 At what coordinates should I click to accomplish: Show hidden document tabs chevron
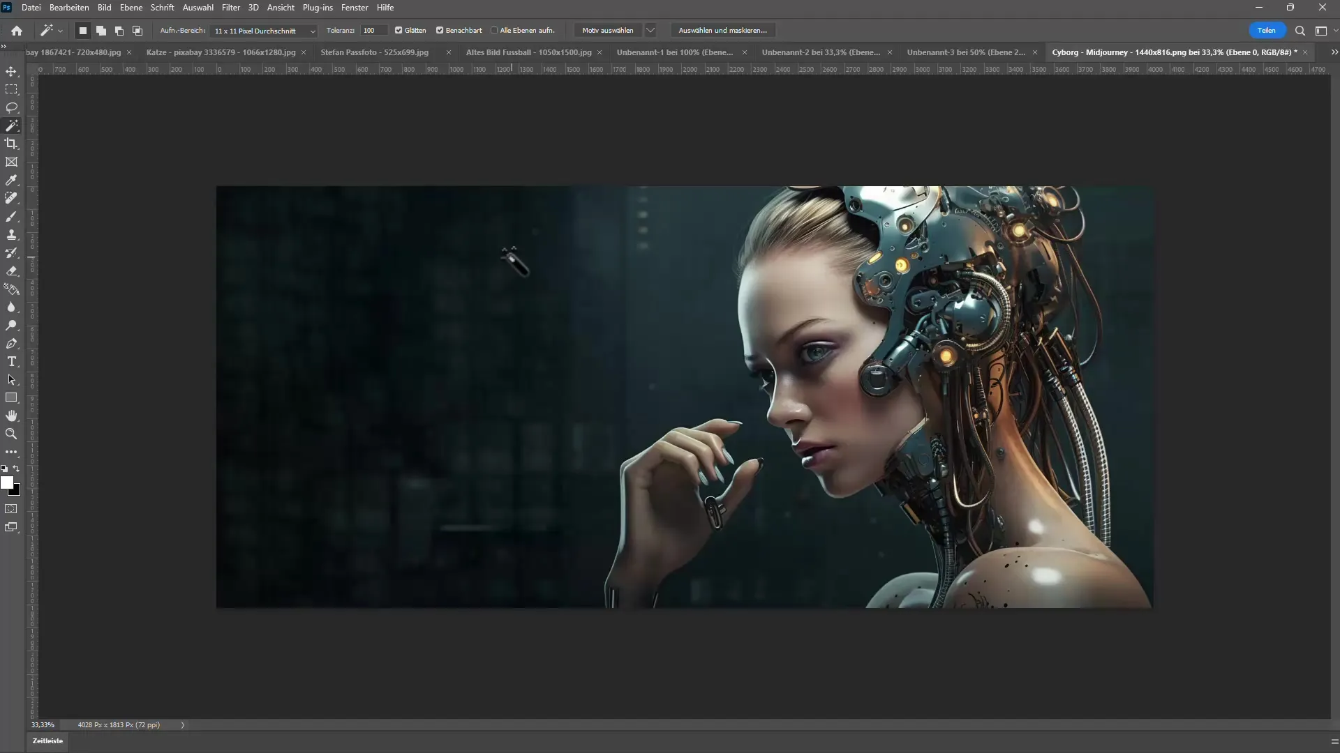tap(1334, 52)
